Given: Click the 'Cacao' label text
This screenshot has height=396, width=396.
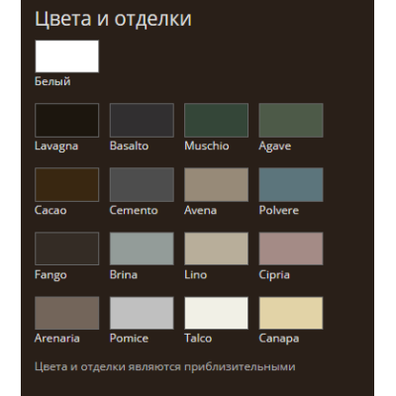Looking at the screenshot, I should [x=50, y=210].
